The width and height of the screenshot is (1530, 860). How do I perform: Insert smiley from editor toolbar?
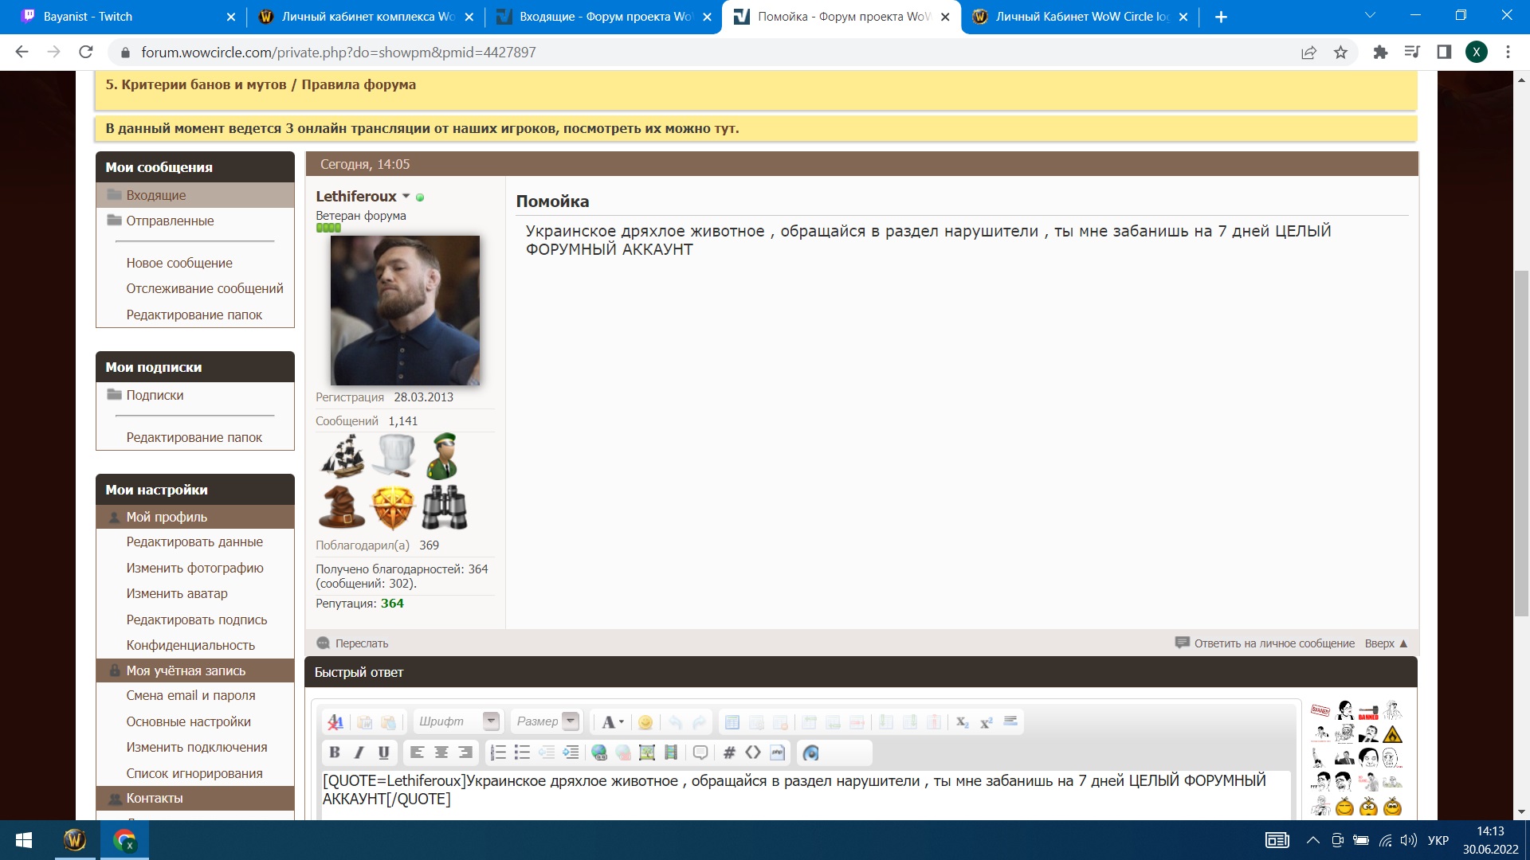point(645,722)
